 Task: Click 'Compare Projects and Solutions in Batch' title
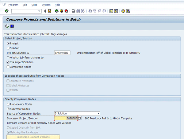(43, 19)
